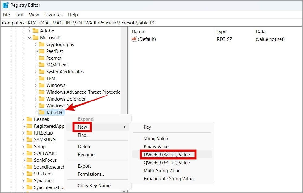The height and width of the screenshot is (193, 303).
Task: Click the Setup folder icon
Action: pos(29,147)
